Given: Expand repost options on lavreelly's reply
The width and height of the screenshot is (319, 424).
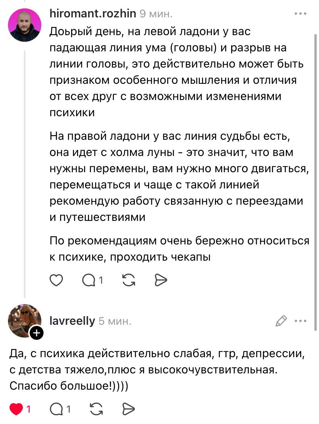Looking at the screenshot, I should (95, 409).
